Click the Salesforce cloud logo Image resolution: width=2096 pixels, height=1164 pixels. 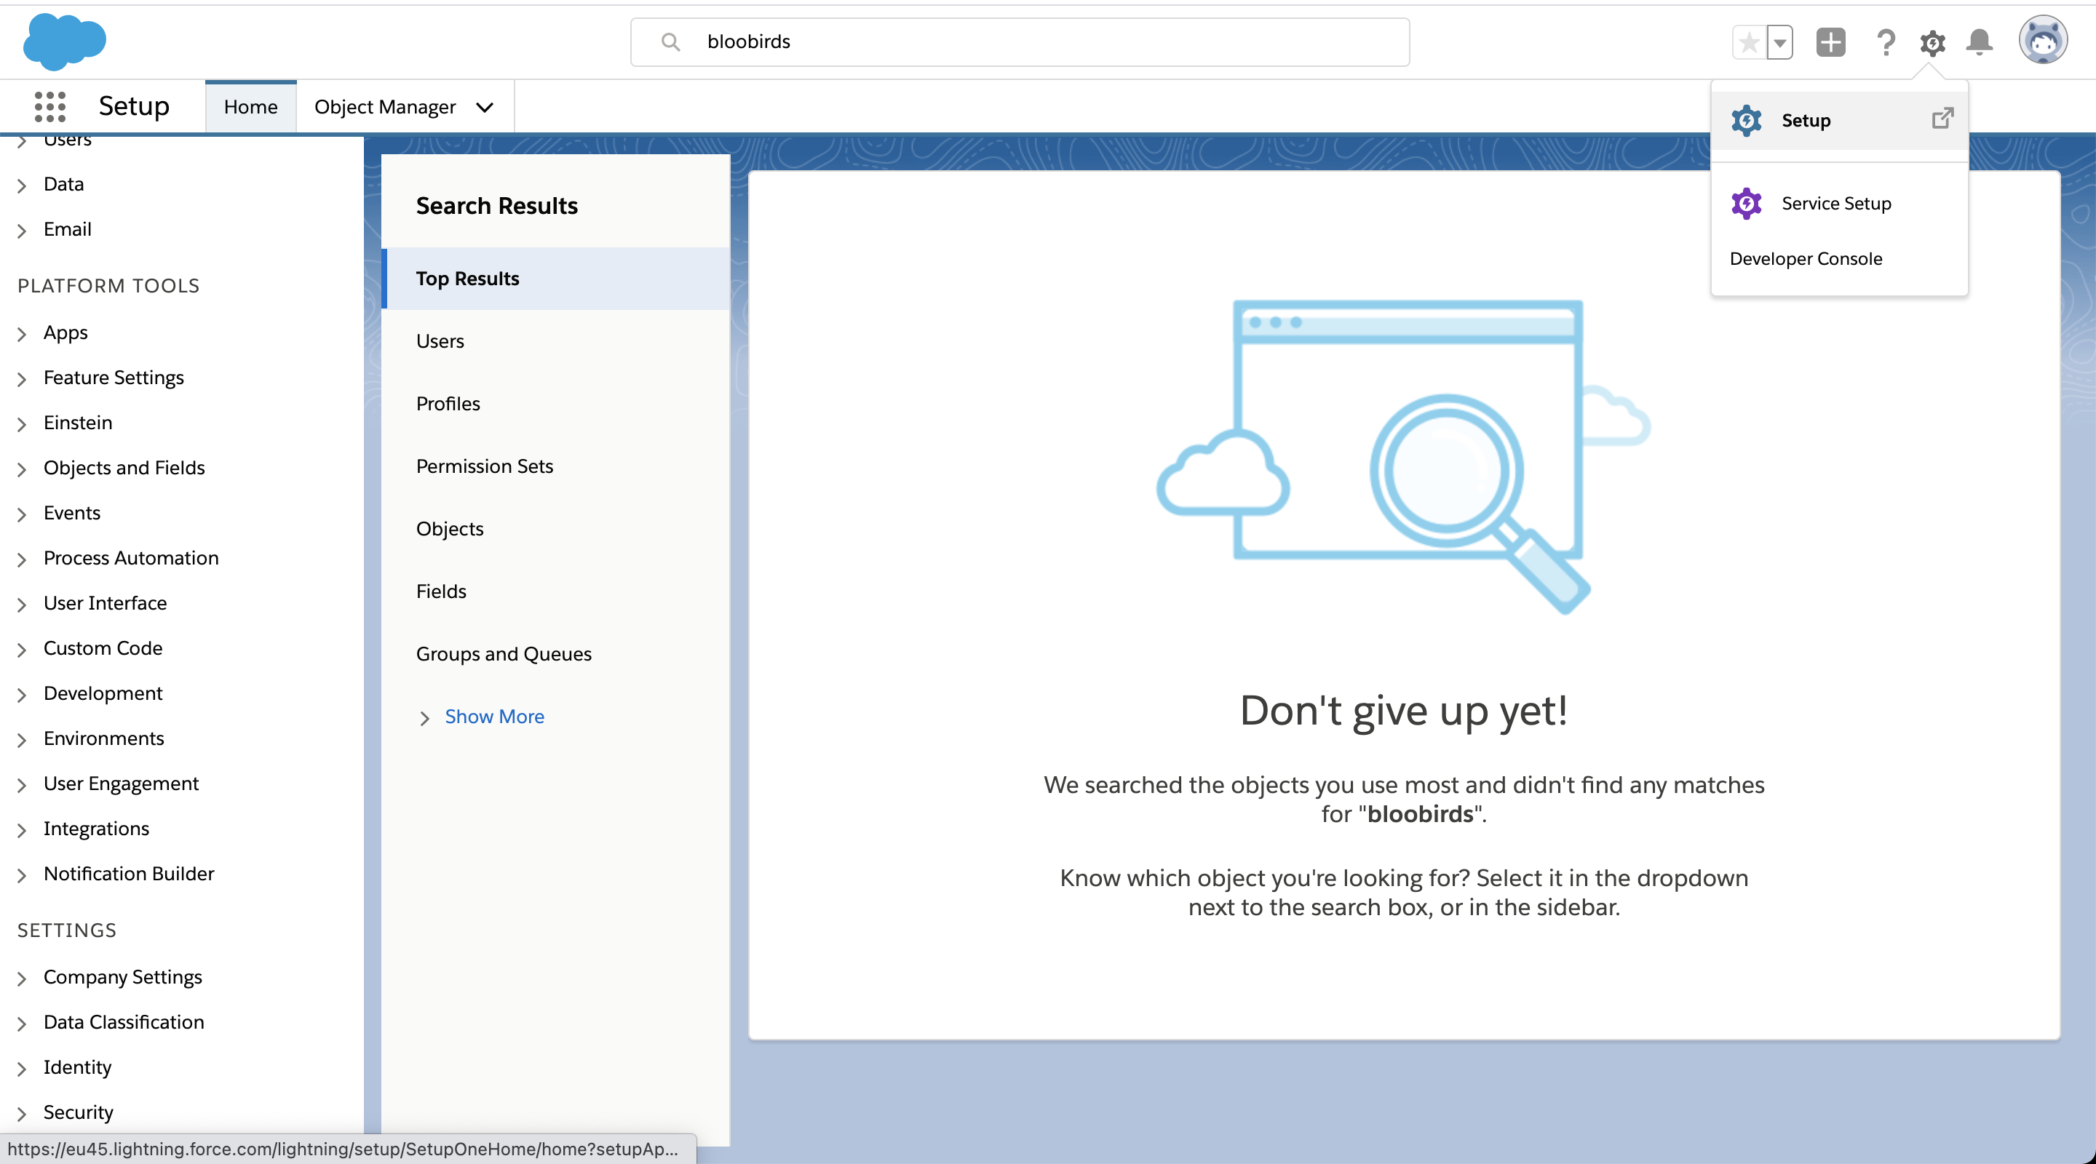(64, 41)
